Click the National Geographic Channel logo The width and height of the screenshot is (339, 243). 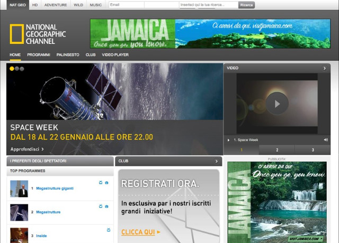[38, 34]
